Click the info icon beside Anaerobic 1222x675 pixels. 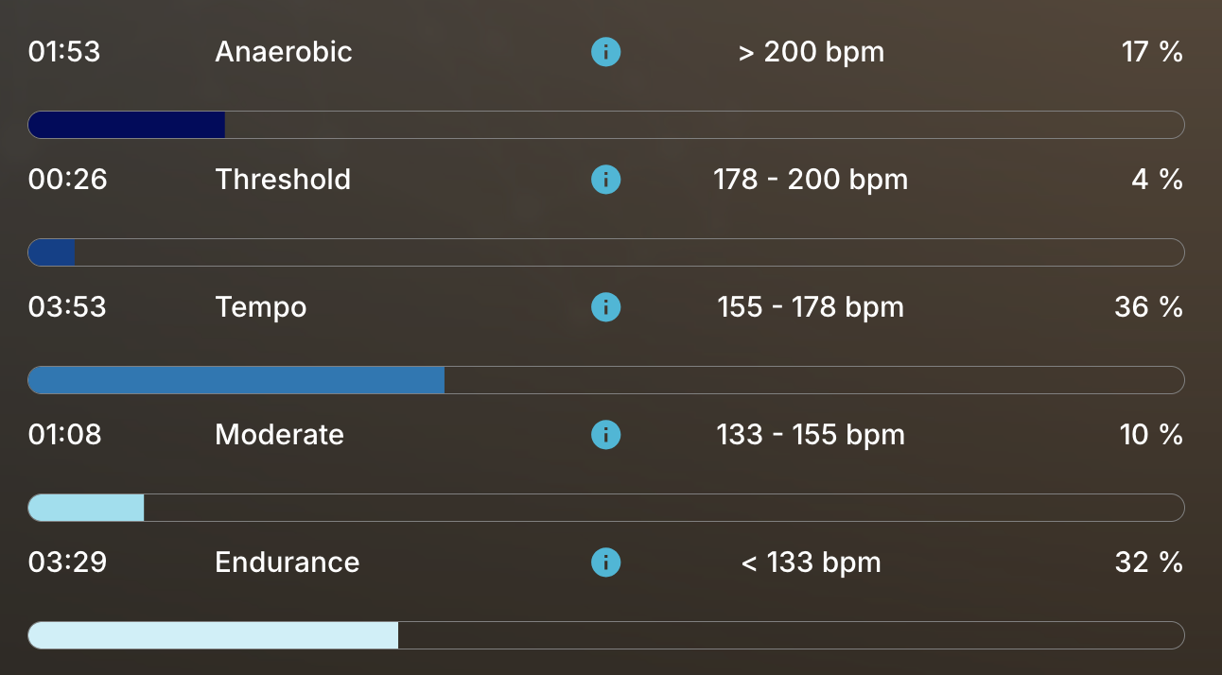[x=605, y=52]
